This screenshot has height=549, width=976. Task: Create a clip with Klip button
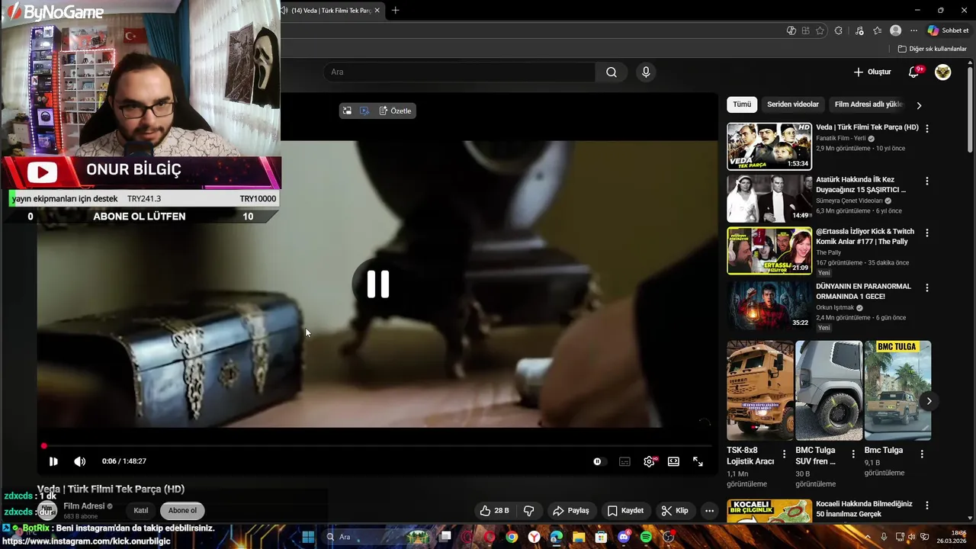675,511
